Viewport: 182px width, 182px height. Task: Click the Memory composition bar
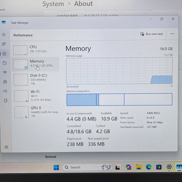pos(119,99)
